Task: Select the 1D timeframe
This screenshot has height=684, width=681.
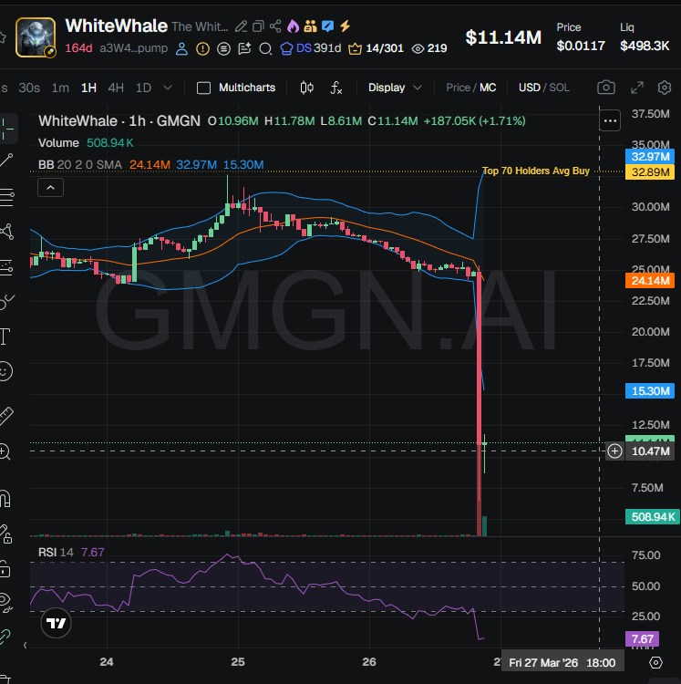Action: tap(143, 88)
